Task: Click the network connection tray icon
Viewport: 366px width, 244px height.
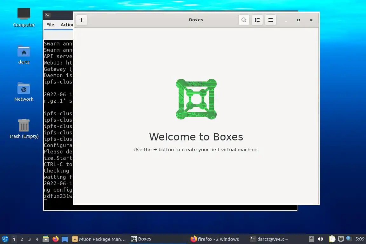Action: point(341,239)
